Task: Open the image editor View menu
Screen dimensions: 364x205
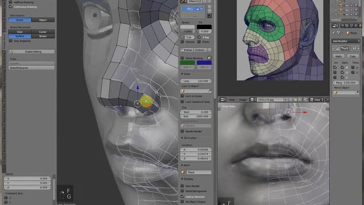Action: click(x=231, y=100)
